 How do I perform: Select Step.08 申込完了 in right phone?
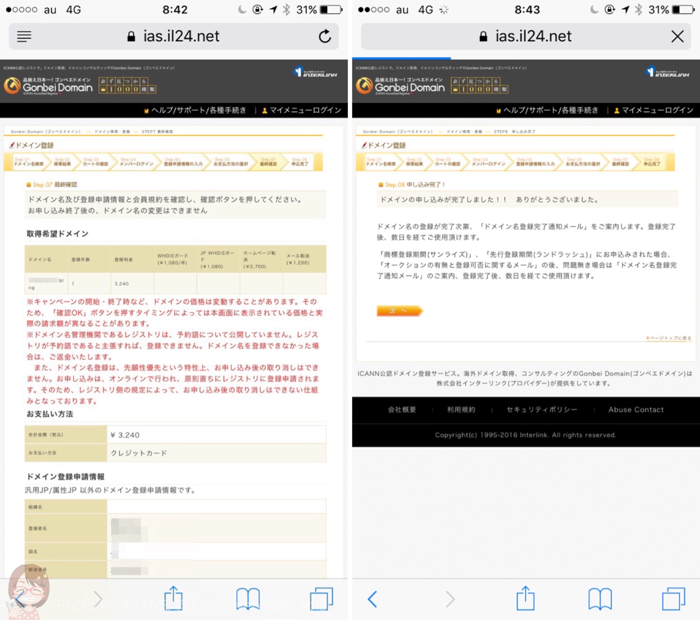coord(652,162)
